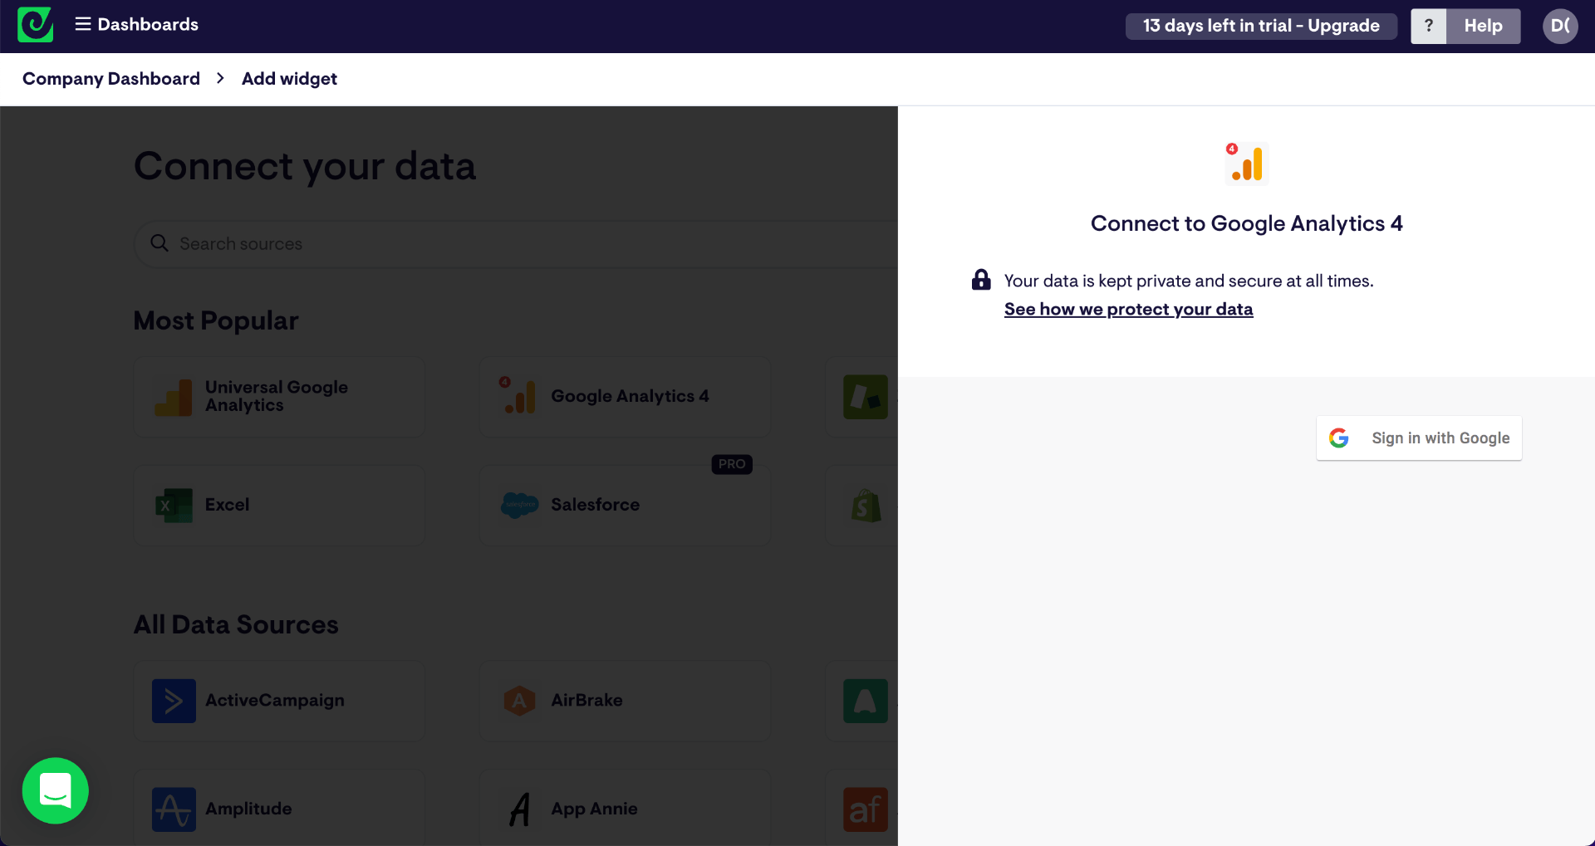Click the Connect to Google Analytics 4 heading

pyautogui.click(x=1246, y=223)
